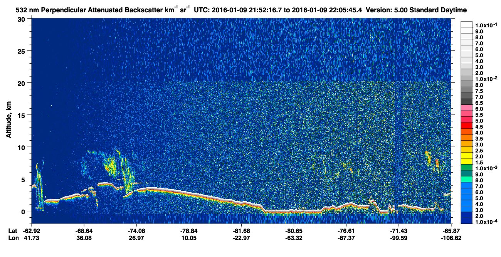501x257 pixels.
Task: Select latitude value '-74.08'
Action: coord(136,231)
